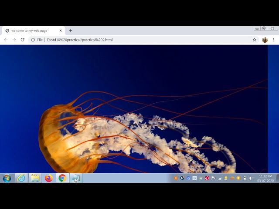This screenshot has height=209, width=279.
Task: Switch to Chrome in the taskbar
Action: (x=62, y=178)
